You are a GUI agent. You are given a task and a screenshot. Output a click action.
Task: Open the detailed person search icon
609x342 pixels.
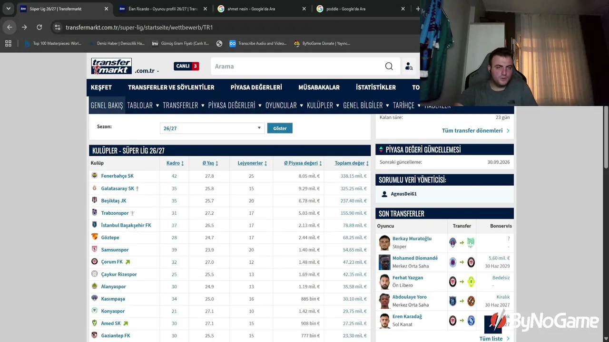[x=409, y=66]
